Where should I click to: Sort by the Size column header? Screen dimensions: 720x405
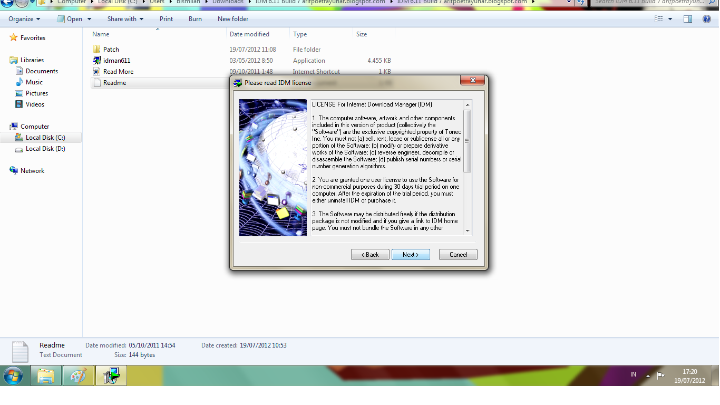[x=374, y=34]
